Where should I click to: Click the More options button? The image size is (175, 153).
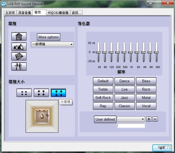pyautogui.click(x=49, y=37)
